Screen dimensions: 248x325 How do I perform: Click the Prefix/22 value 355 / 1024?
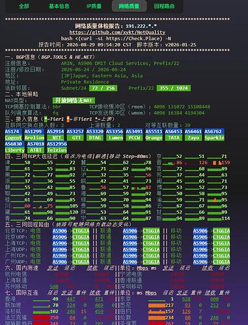[174, 88]
